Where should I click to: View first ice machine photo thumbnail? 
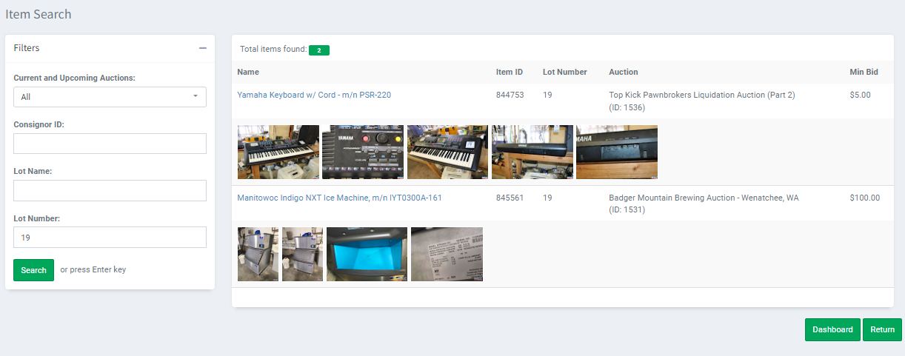(258, 254)
